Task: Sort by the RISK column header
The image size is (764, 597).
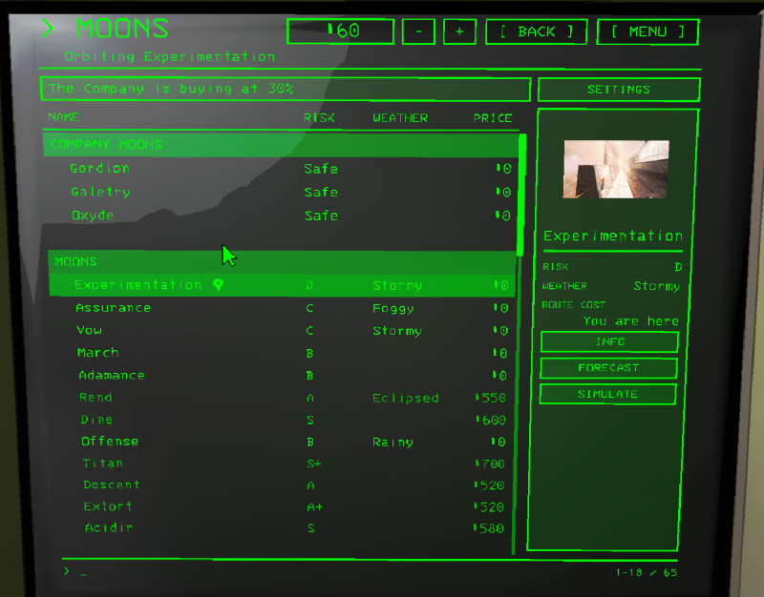Action: tap(319, 117)
